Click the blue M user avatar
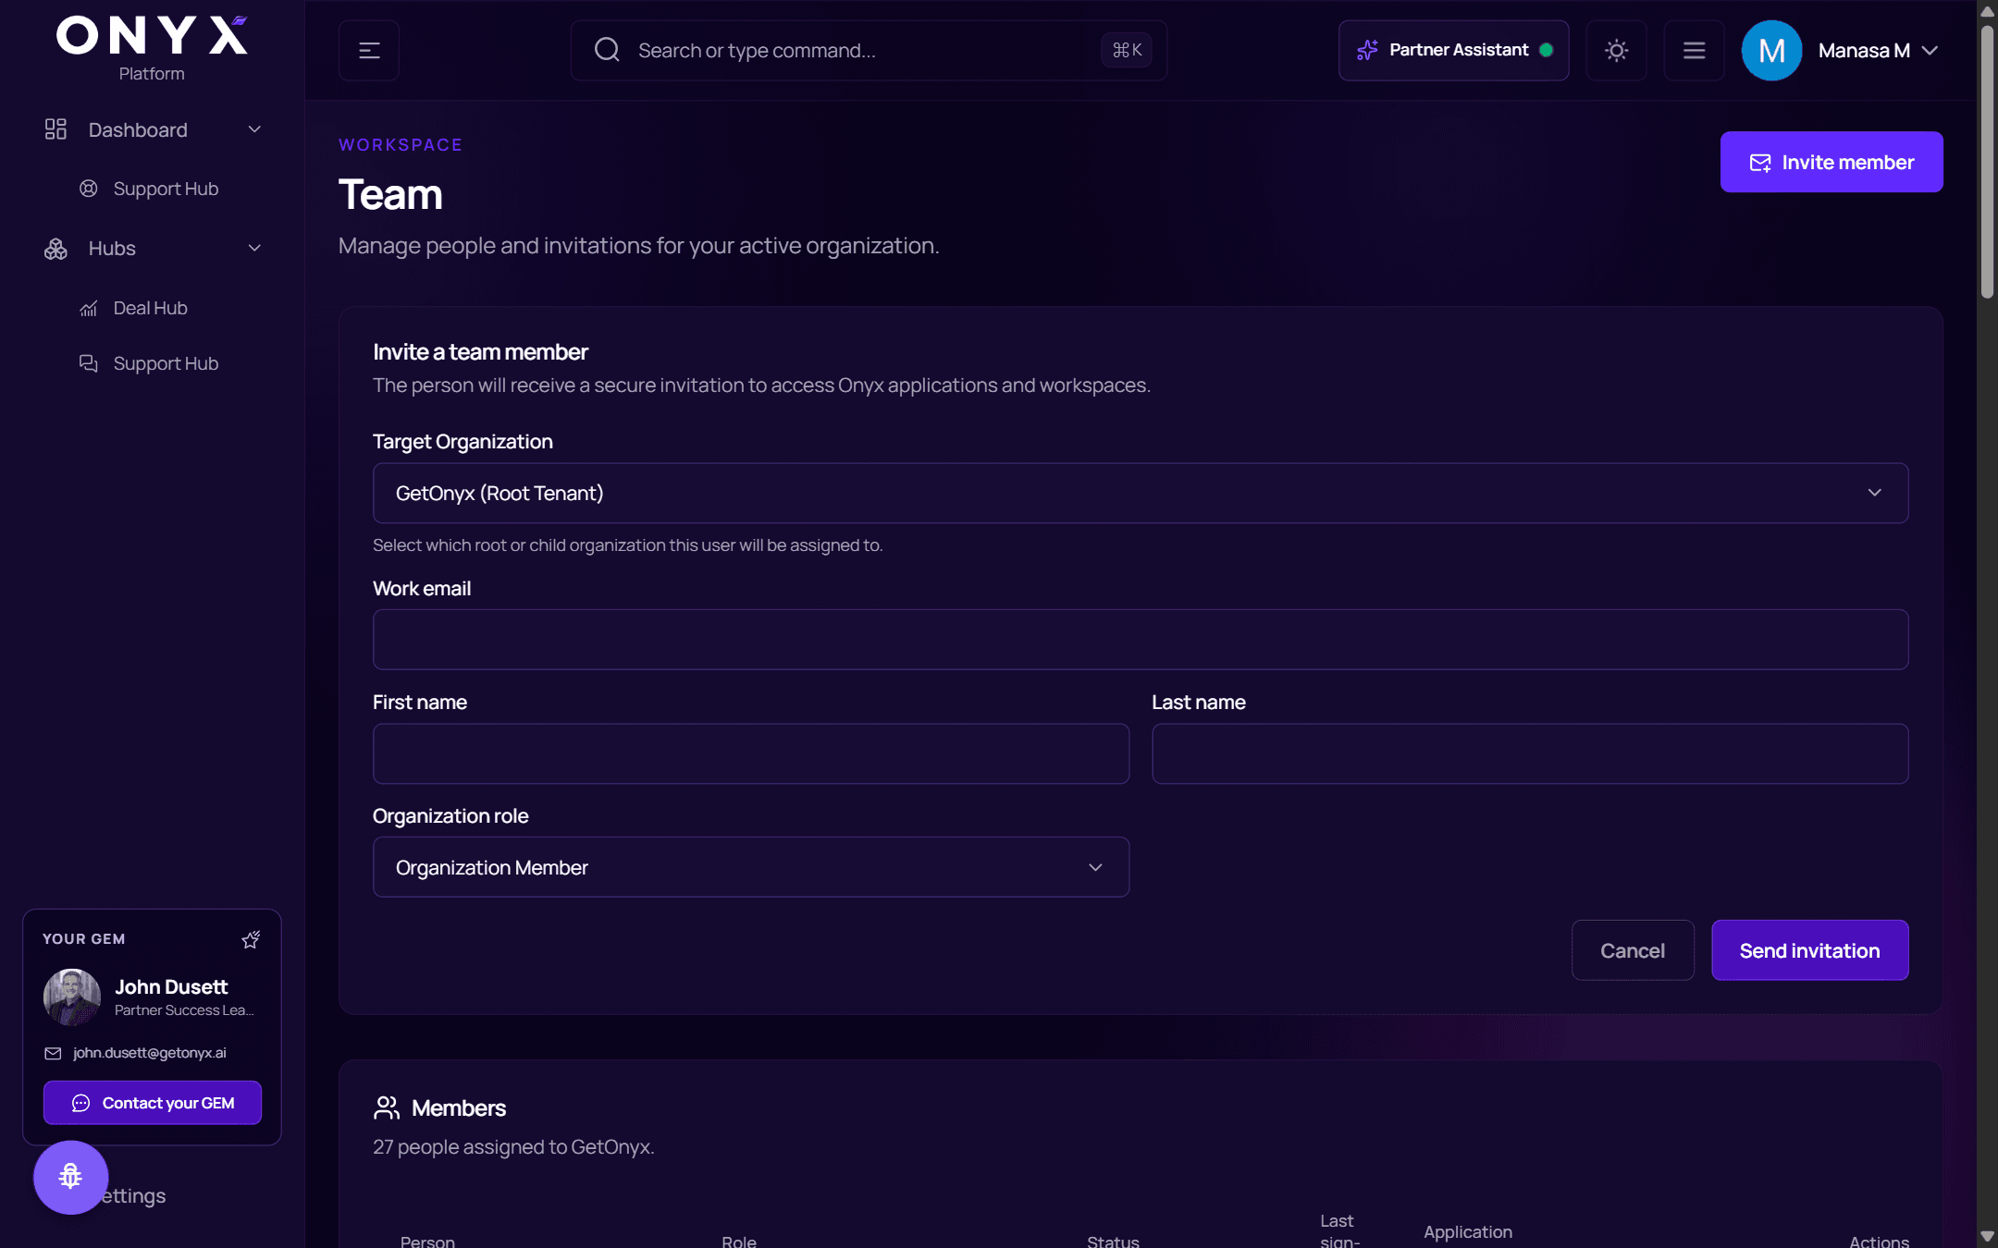The height and width of the screenshot is (1248, 1998). pyautogui.click(x=1771, y=51)
